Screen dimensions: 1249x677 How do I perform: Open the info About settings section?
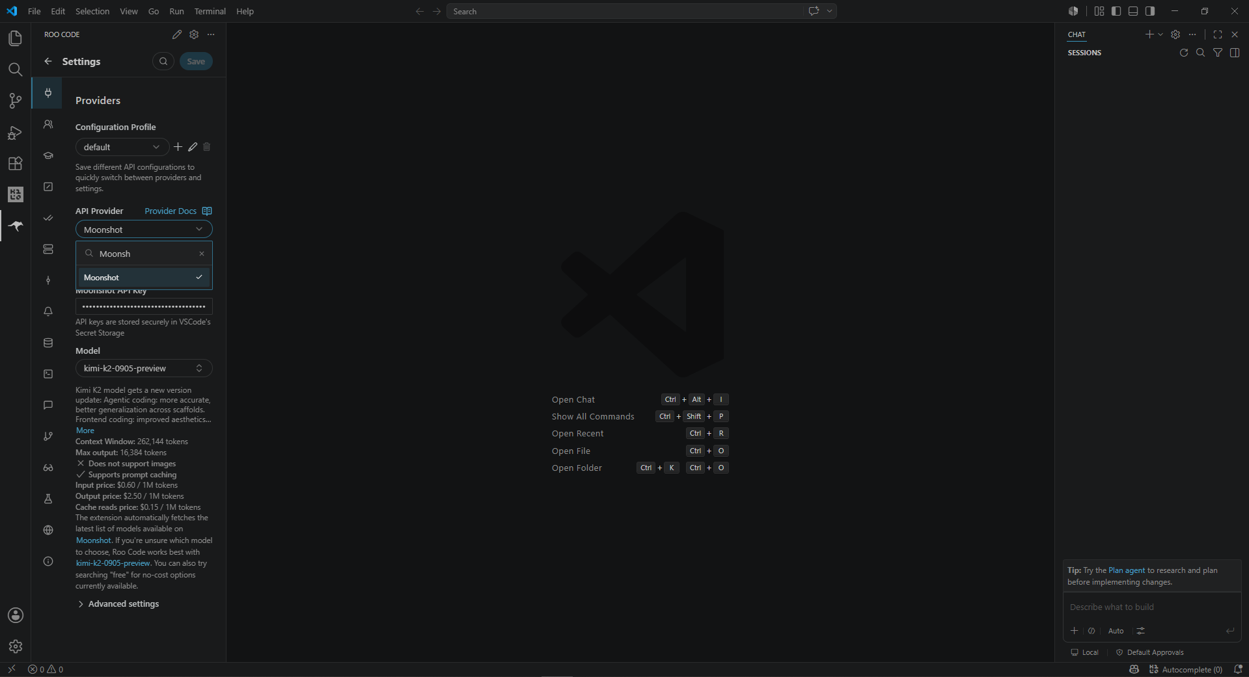click(48, 561)
